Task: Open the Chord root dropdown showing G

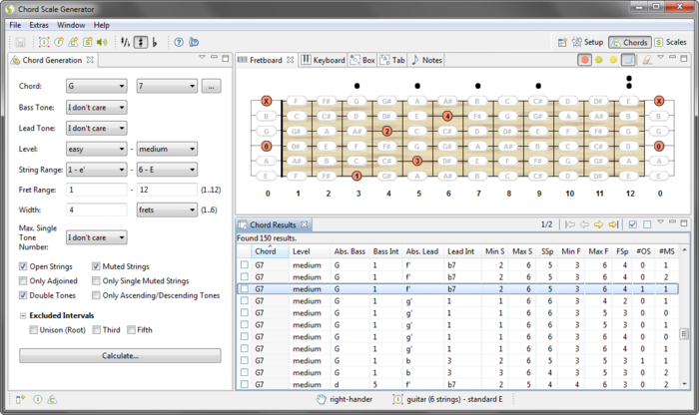Action: tap(96, 86)
